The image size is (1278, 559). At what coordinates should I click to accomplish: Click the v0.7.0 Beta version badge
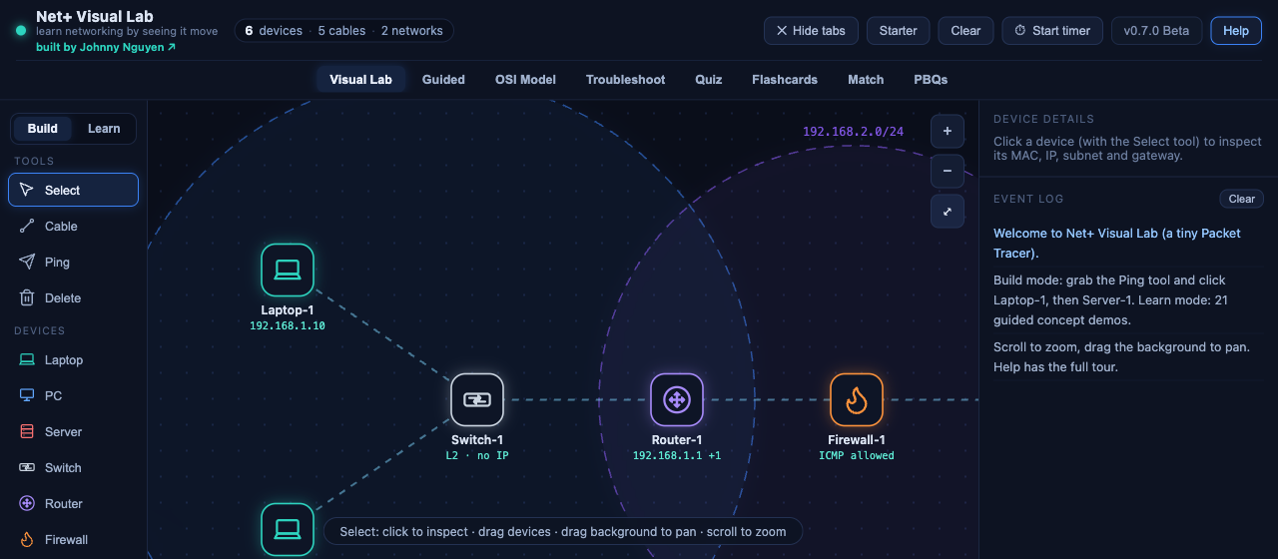(1156, 31)
